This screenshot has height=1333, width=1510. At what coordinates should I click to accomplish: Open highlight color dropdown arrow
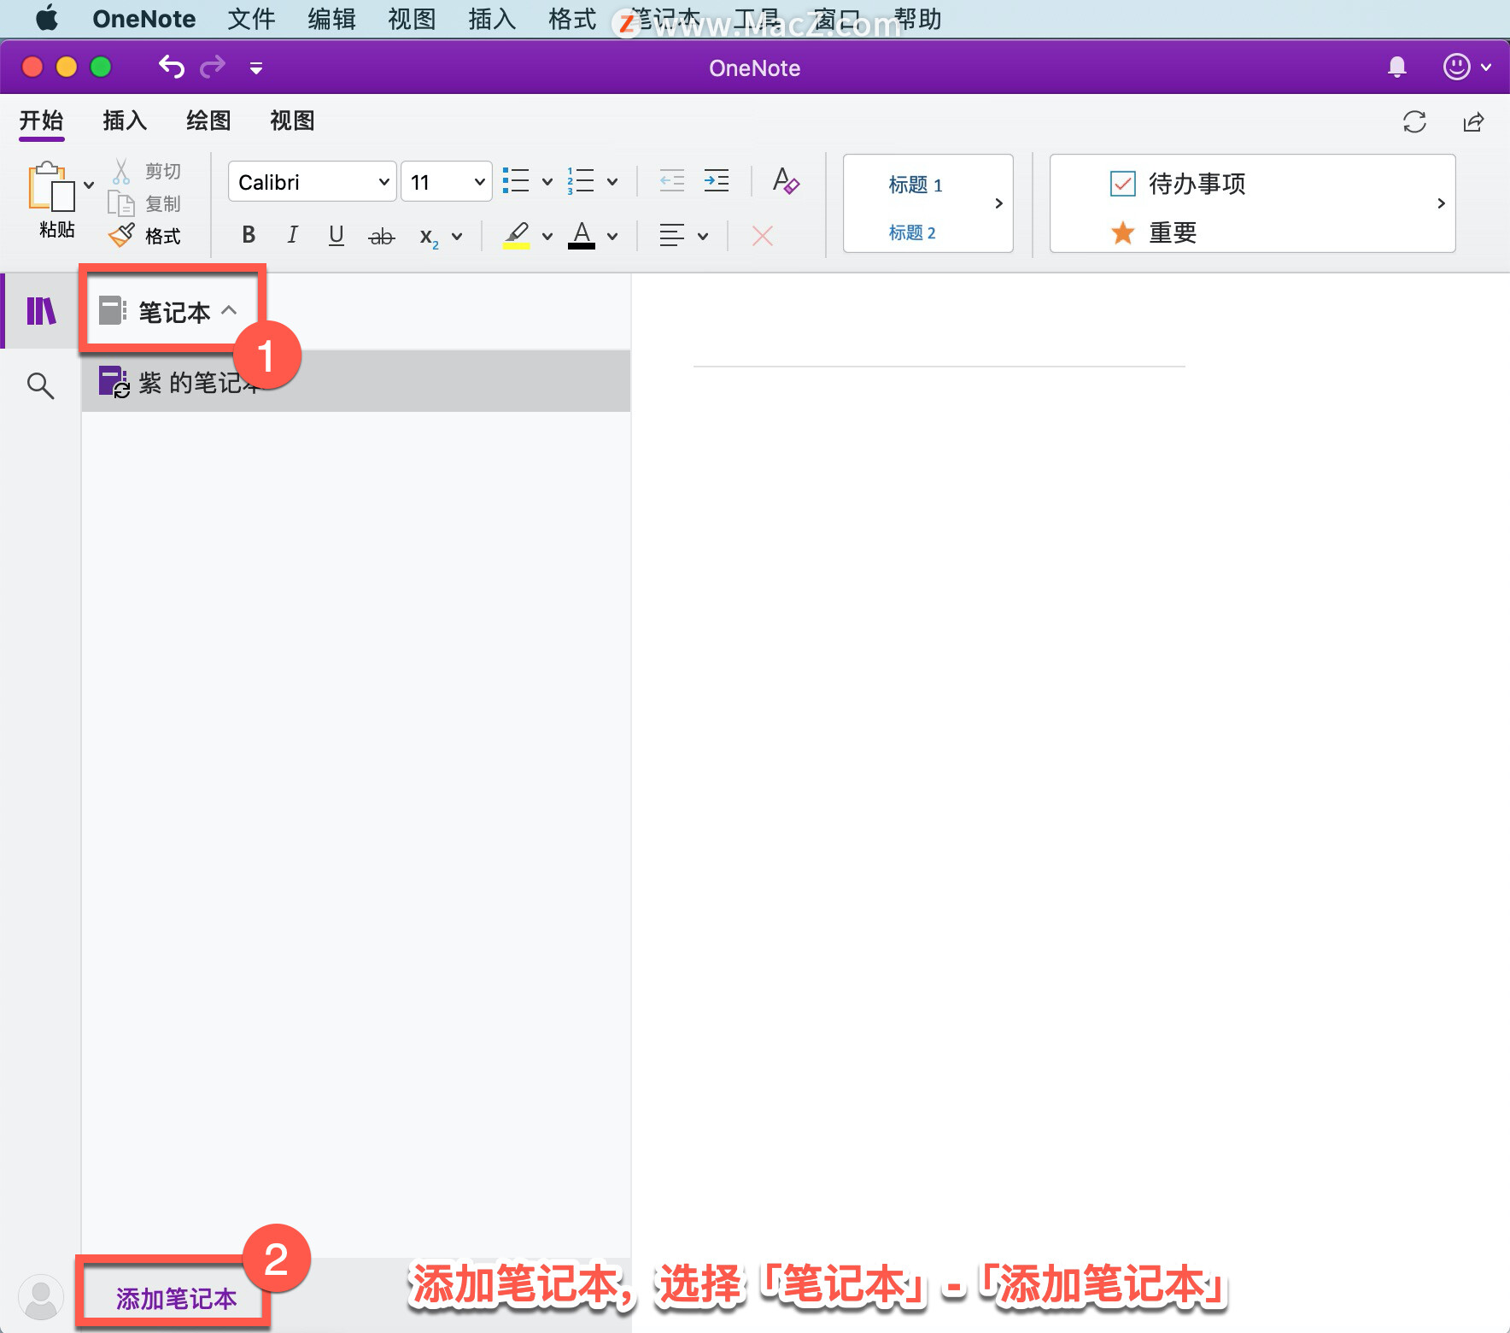[x=547, y=237]
